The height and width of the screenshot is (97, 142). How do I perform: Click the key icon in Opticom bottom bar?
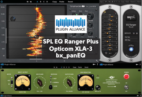[138, 96]
